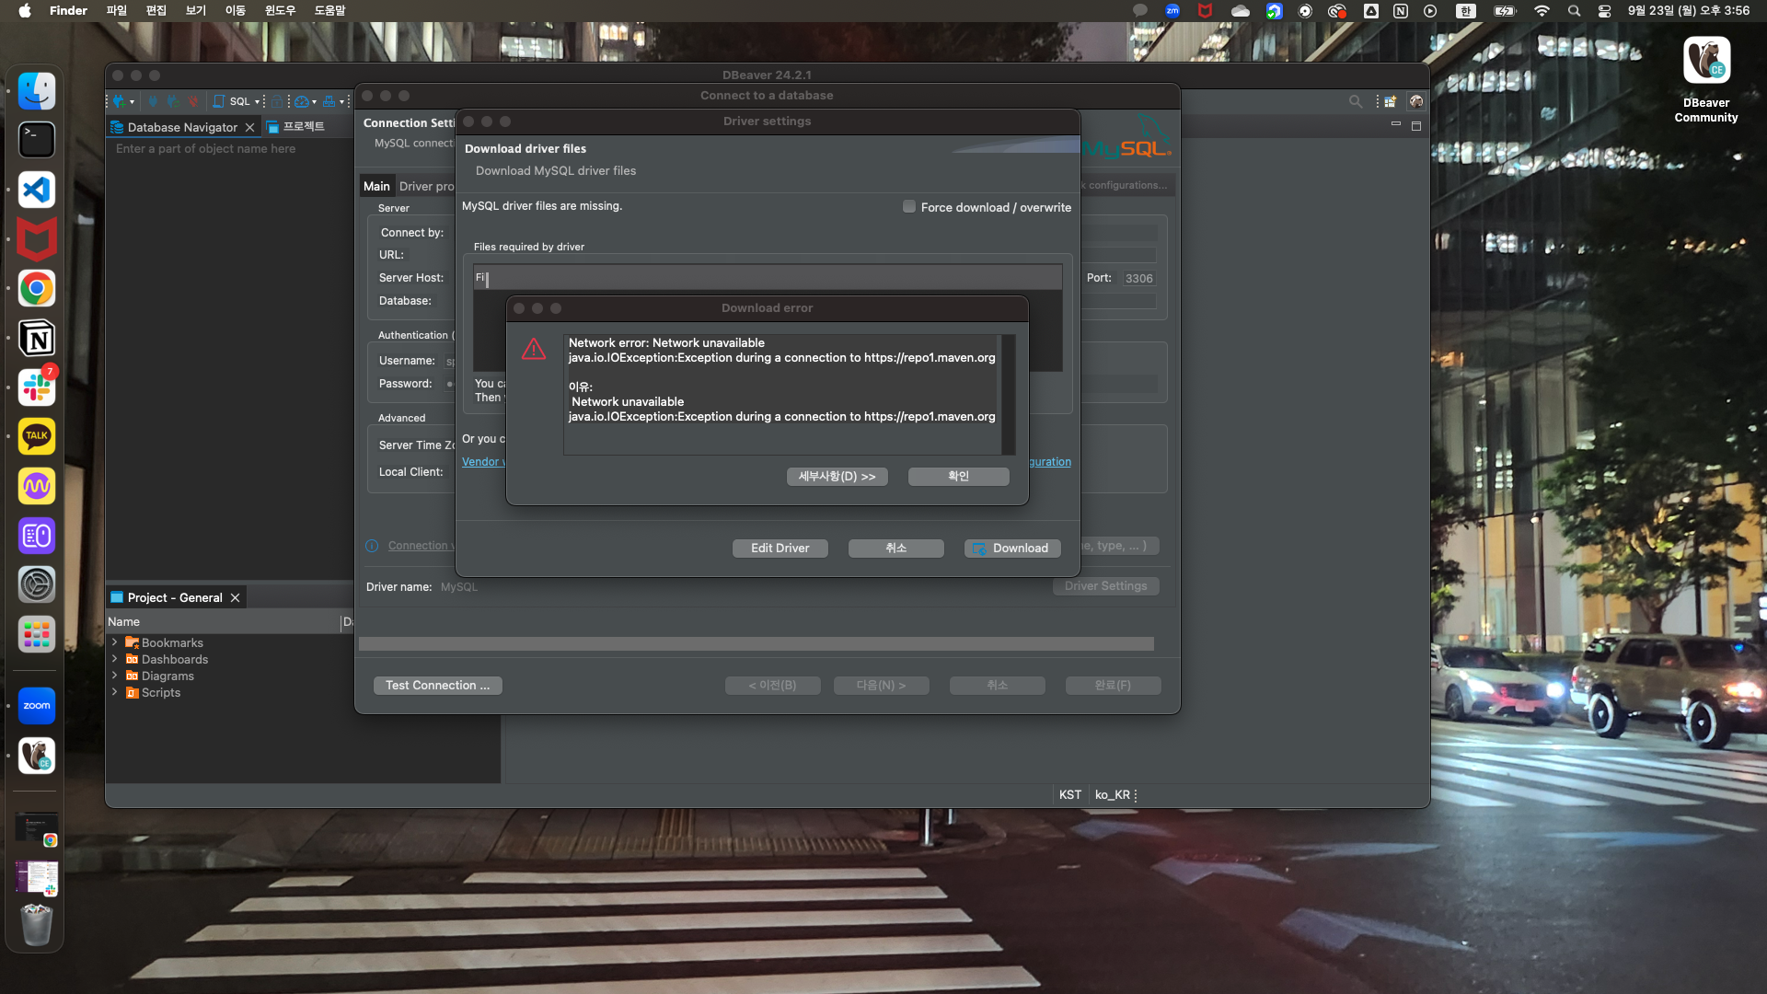Click the New Database Connection plug icon
The height and width of the screenshot is (994, 1767).
(x=120, y=101)
